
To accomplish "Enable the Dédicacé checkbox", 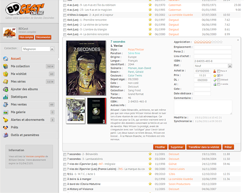I will click(x=219, y=80).
